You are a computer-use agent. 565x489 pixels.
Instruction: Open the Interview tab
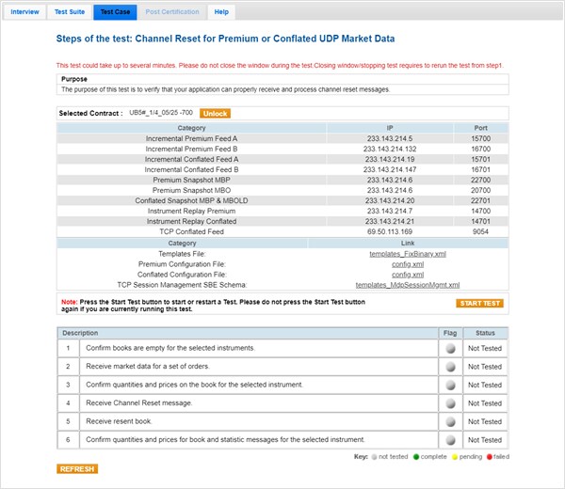point(25,12)
